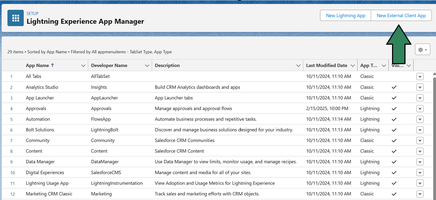This screenshot has width=436, height=200.
Task: Click the FlowsApp developer name cell
Action: (x=101, y=119)
